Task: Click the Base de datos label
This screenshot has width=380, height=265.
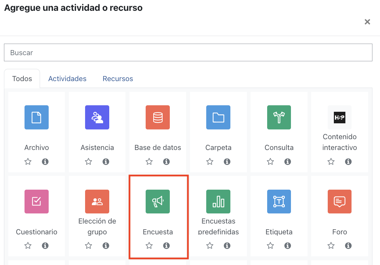Action: (x=158, y=147)
